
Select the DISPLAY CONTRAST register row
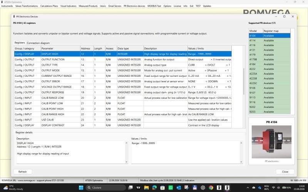tap(123, 125)
